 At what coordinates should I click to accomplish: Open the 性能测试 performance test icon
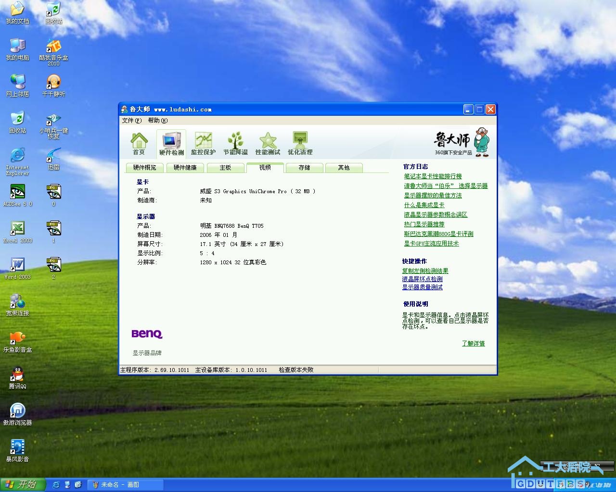268,143
